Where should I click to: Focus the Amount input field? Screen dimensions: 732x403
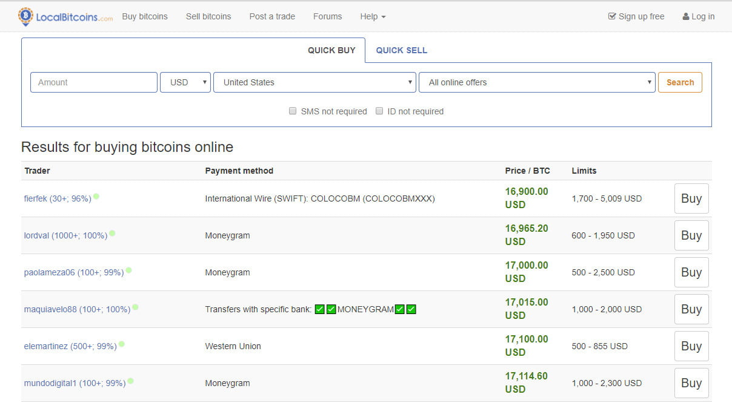click(x=94, y=82)
